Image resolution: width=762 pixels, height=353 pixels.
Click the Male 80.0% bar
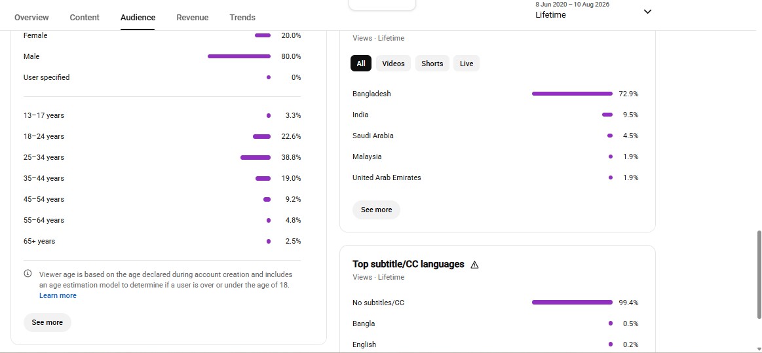(x=239, y=56)
